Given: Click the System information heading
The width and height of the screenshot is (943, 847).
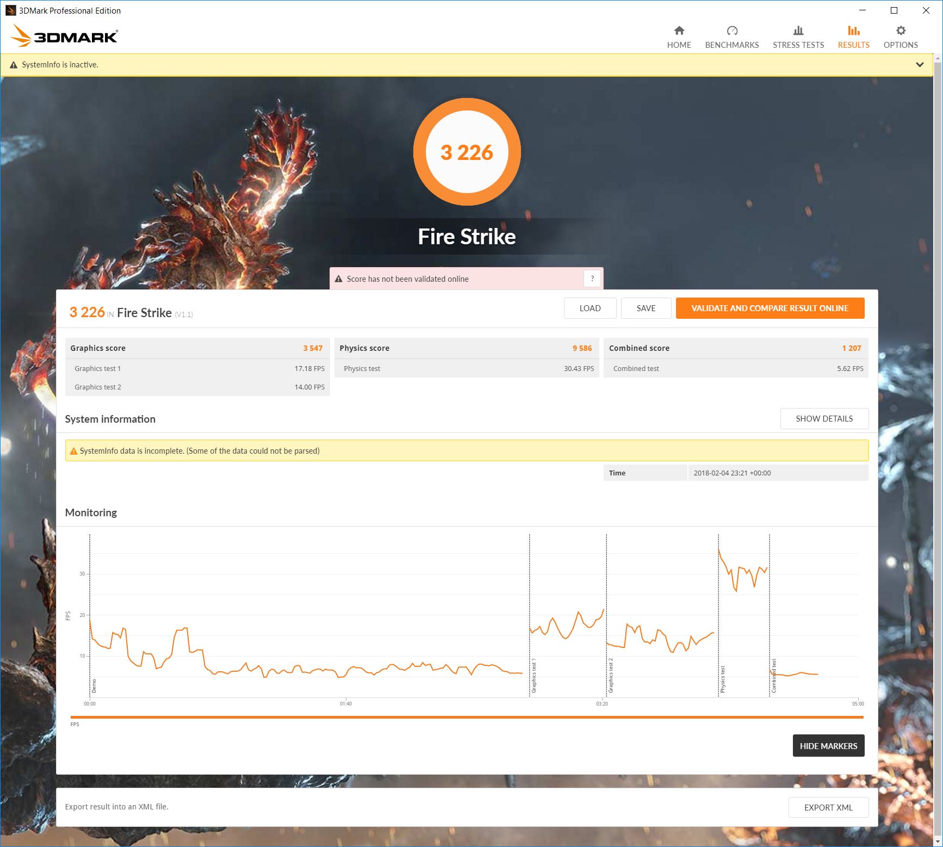Looking at the screenshot, I should click(110, 419).
